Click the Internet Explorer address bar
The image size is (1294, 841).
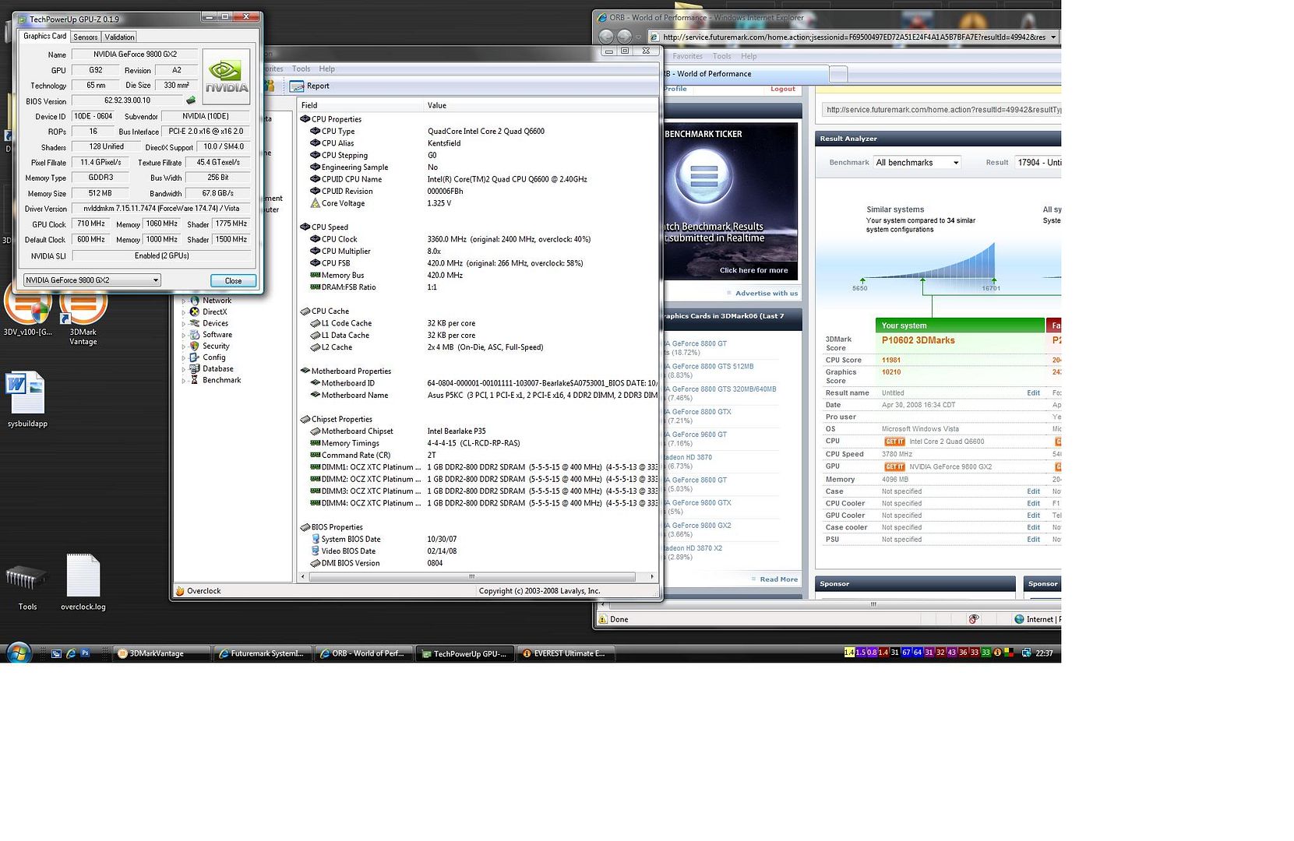coord(854,37)
